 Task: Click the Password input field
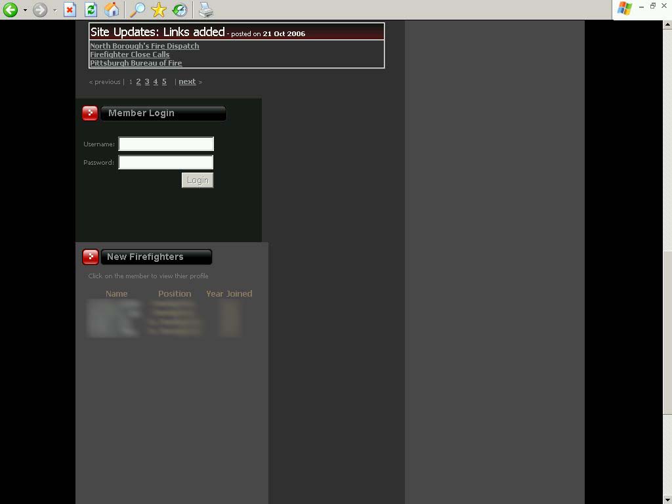click(x=166, y=162)
